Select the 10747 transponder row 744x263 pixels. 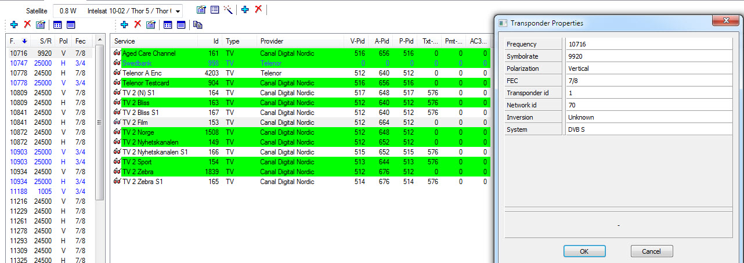(x=49, y=63)
